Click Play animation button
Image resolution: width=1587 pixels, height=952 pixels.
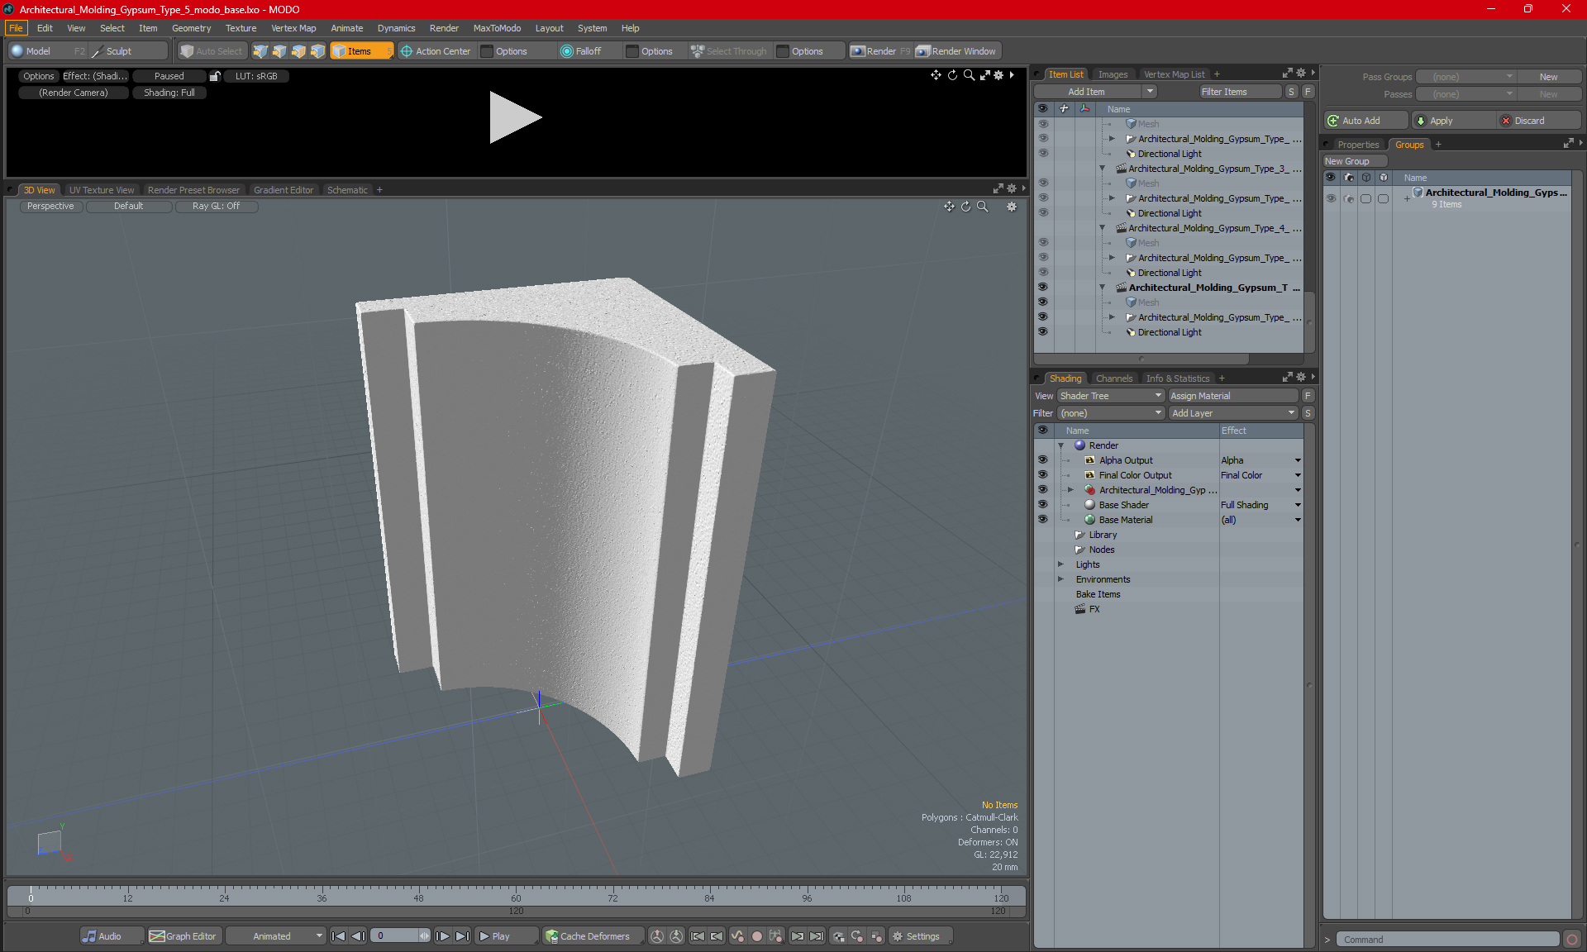pyautogui.click(x=506, y=936)
